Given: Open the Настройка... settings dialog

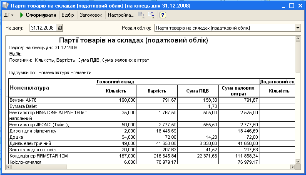Looking at the screenshot, I should (x=121, y=15).
